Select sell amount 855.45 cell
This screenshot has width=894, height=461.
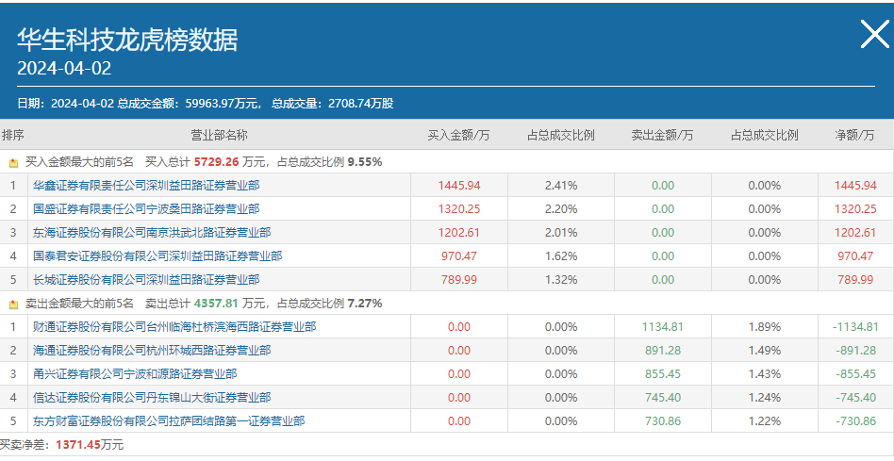coord(663,374)
